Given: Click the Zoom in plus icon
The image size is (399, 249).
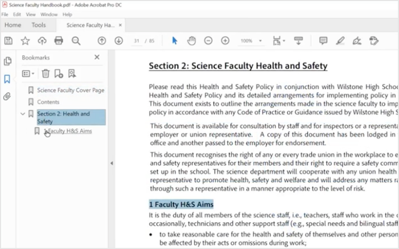Looking at the screenshot, I should pyautogui.click(x=225, y=41).
